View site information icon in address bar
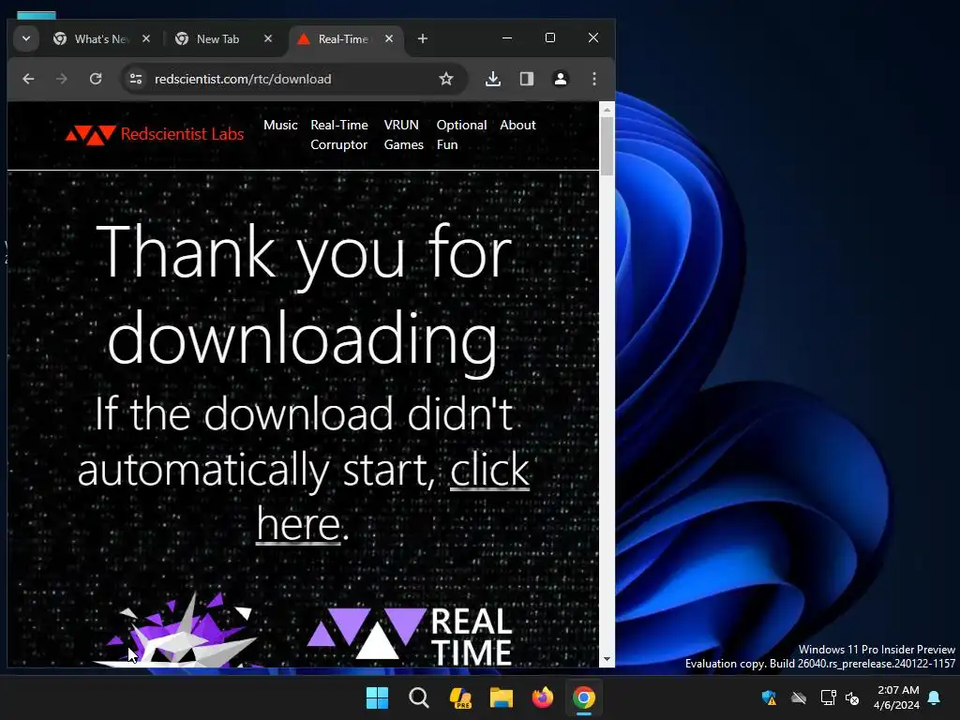 pyautogui.click(x=136, y=79)
